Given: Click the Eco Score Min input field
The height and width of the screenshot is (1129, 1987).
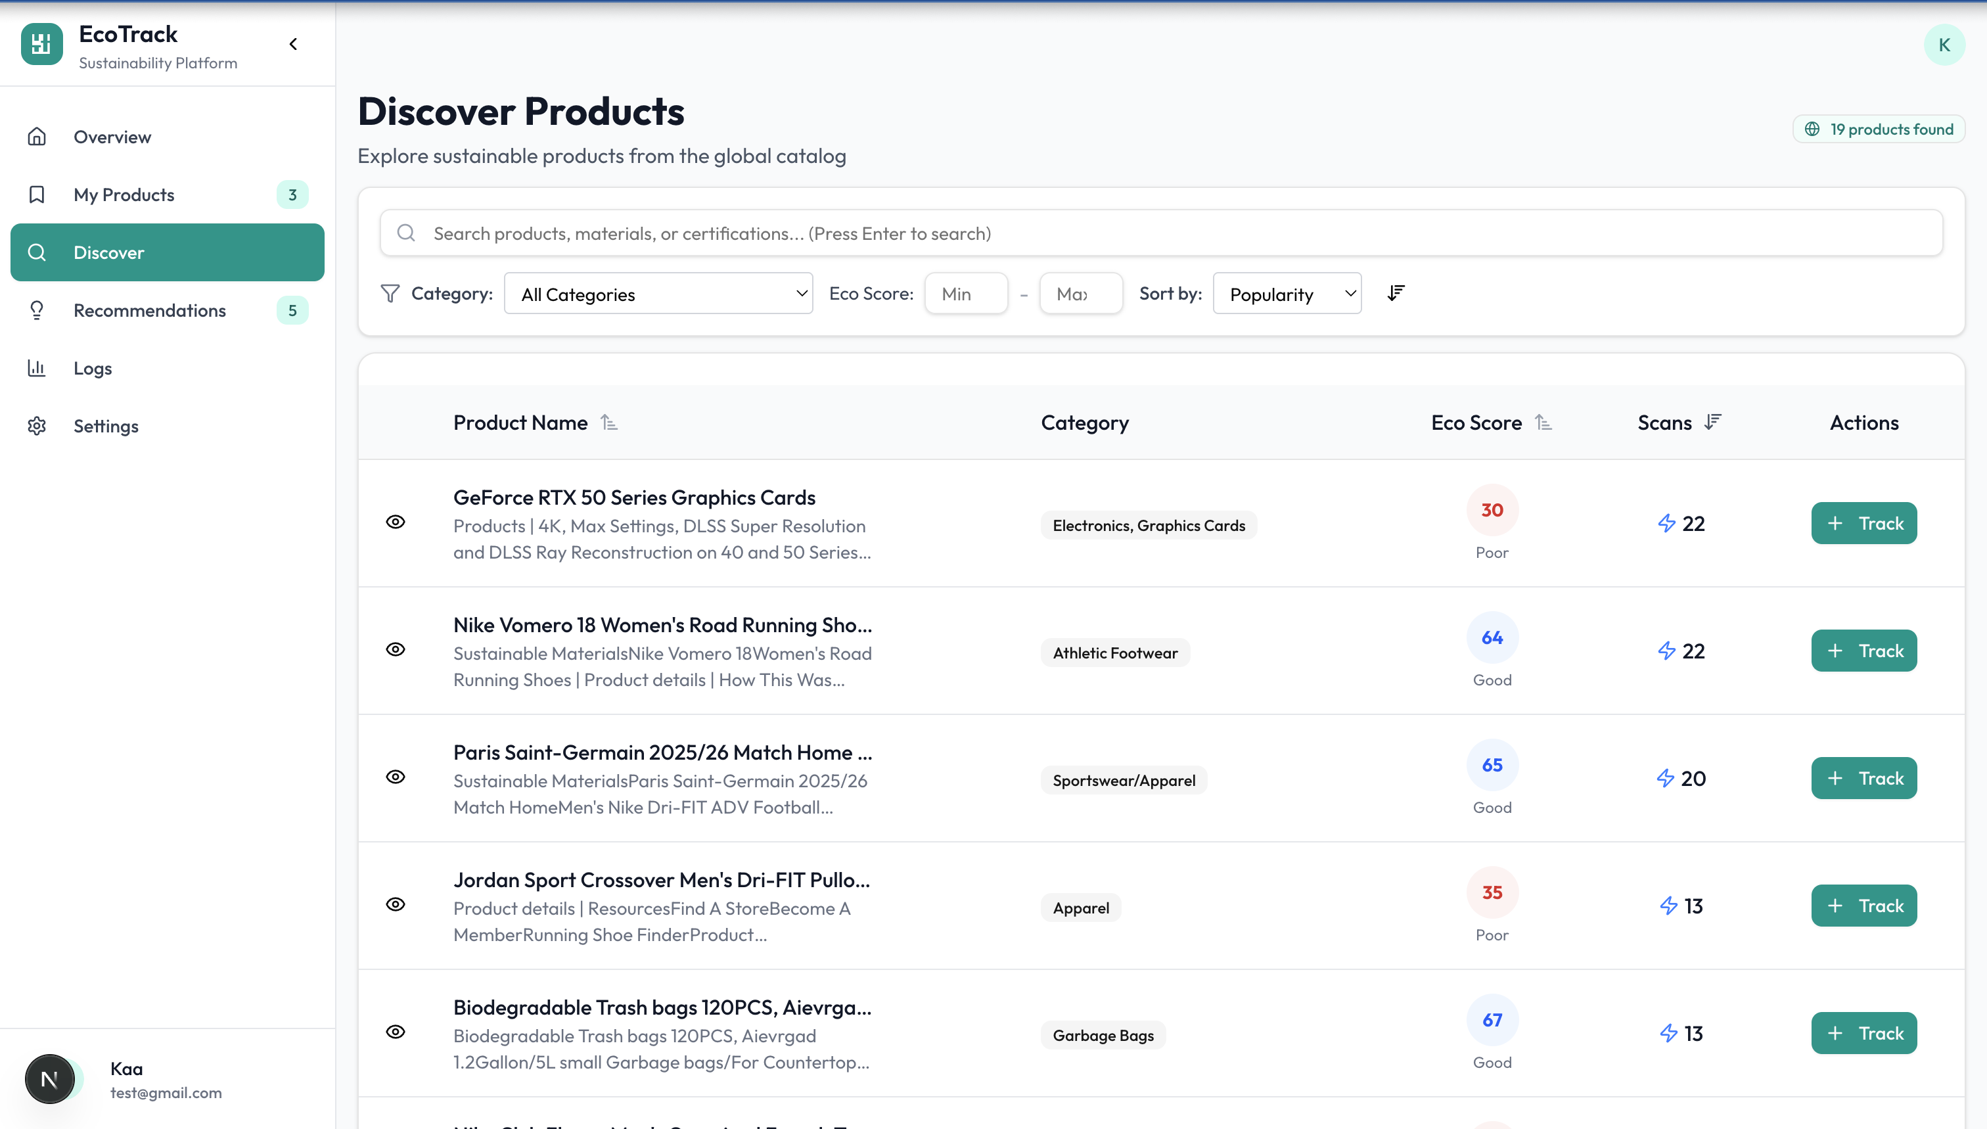Looking at the screenshot, I should (x=966, y=294).
